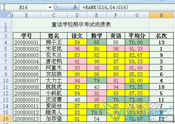Click the title 童话学校期中考试成绩表
The image size is (175, 124).
[x=81, y=24]
